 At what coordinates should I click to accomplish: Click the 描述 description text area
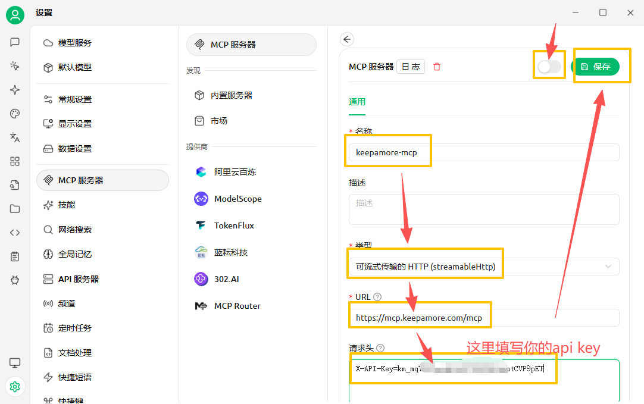coord(484,209)
